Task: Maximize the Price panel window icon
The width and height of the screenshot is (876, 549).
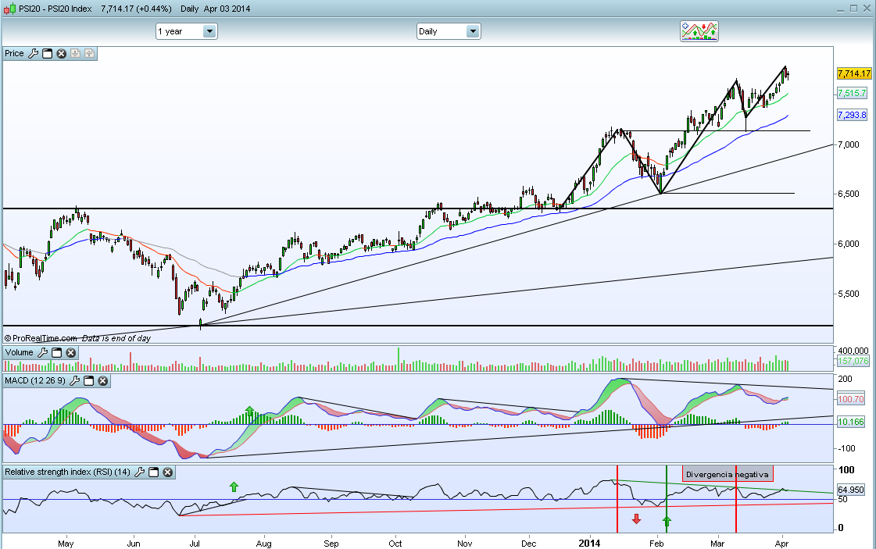Action: (x=48, y=54)
